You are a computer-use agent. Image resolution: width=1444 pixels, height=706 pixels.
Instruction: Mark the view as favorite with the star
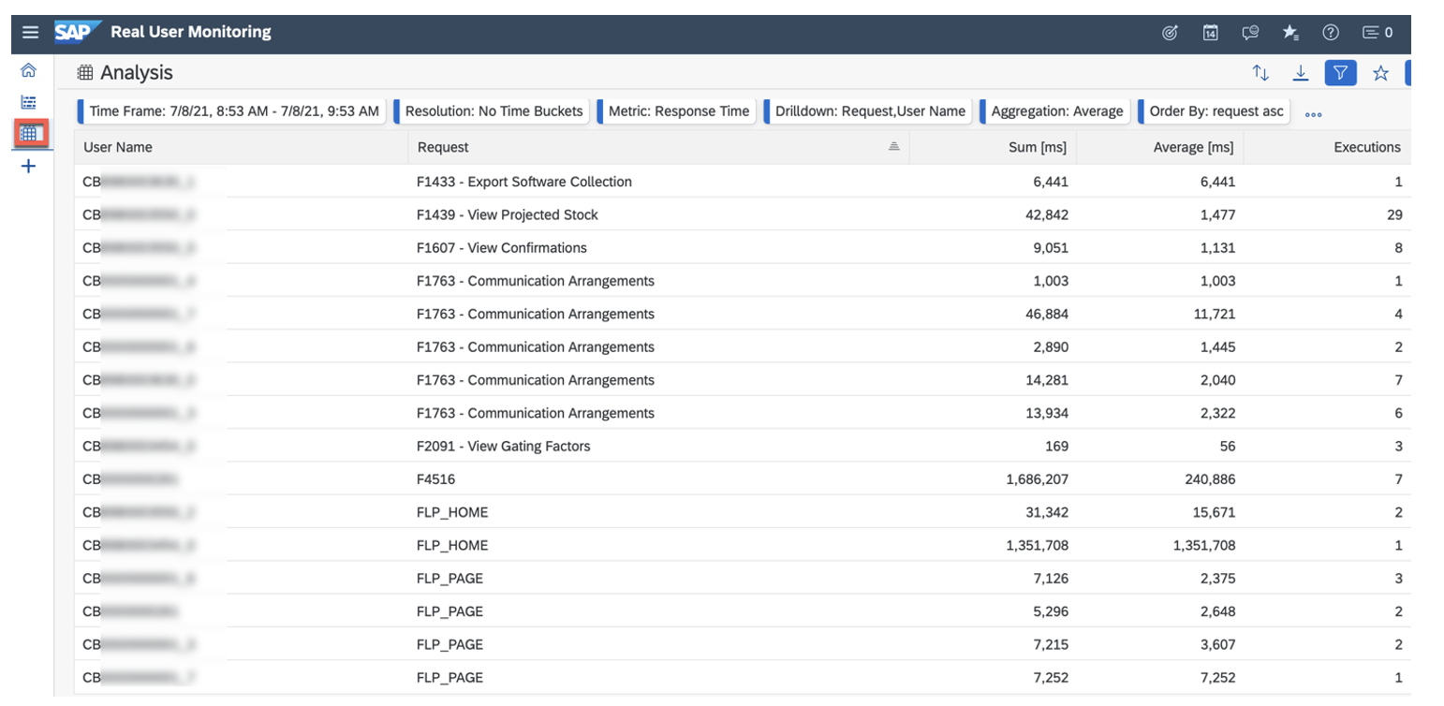point(1380,73)
